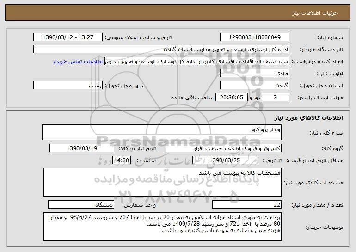
Task: Click the ایجاد کننده درخواست label
Action: tap(317, 62)
